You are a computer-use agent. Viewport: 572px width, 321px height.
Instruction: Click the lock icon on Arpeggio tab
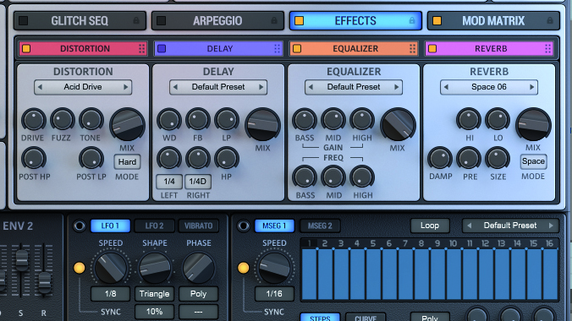point(274,21)
